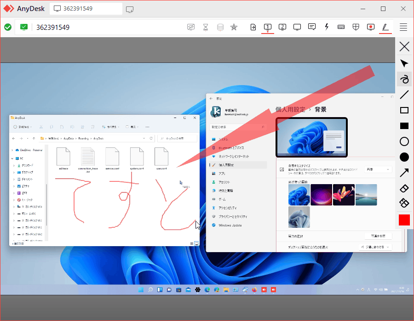Select the lake sunrise wallpaper thumbnail
The image size is (414, 321).
click(366, 195)
